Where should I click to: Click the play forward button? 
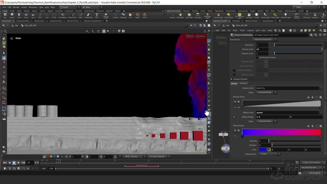coord(19,163)
